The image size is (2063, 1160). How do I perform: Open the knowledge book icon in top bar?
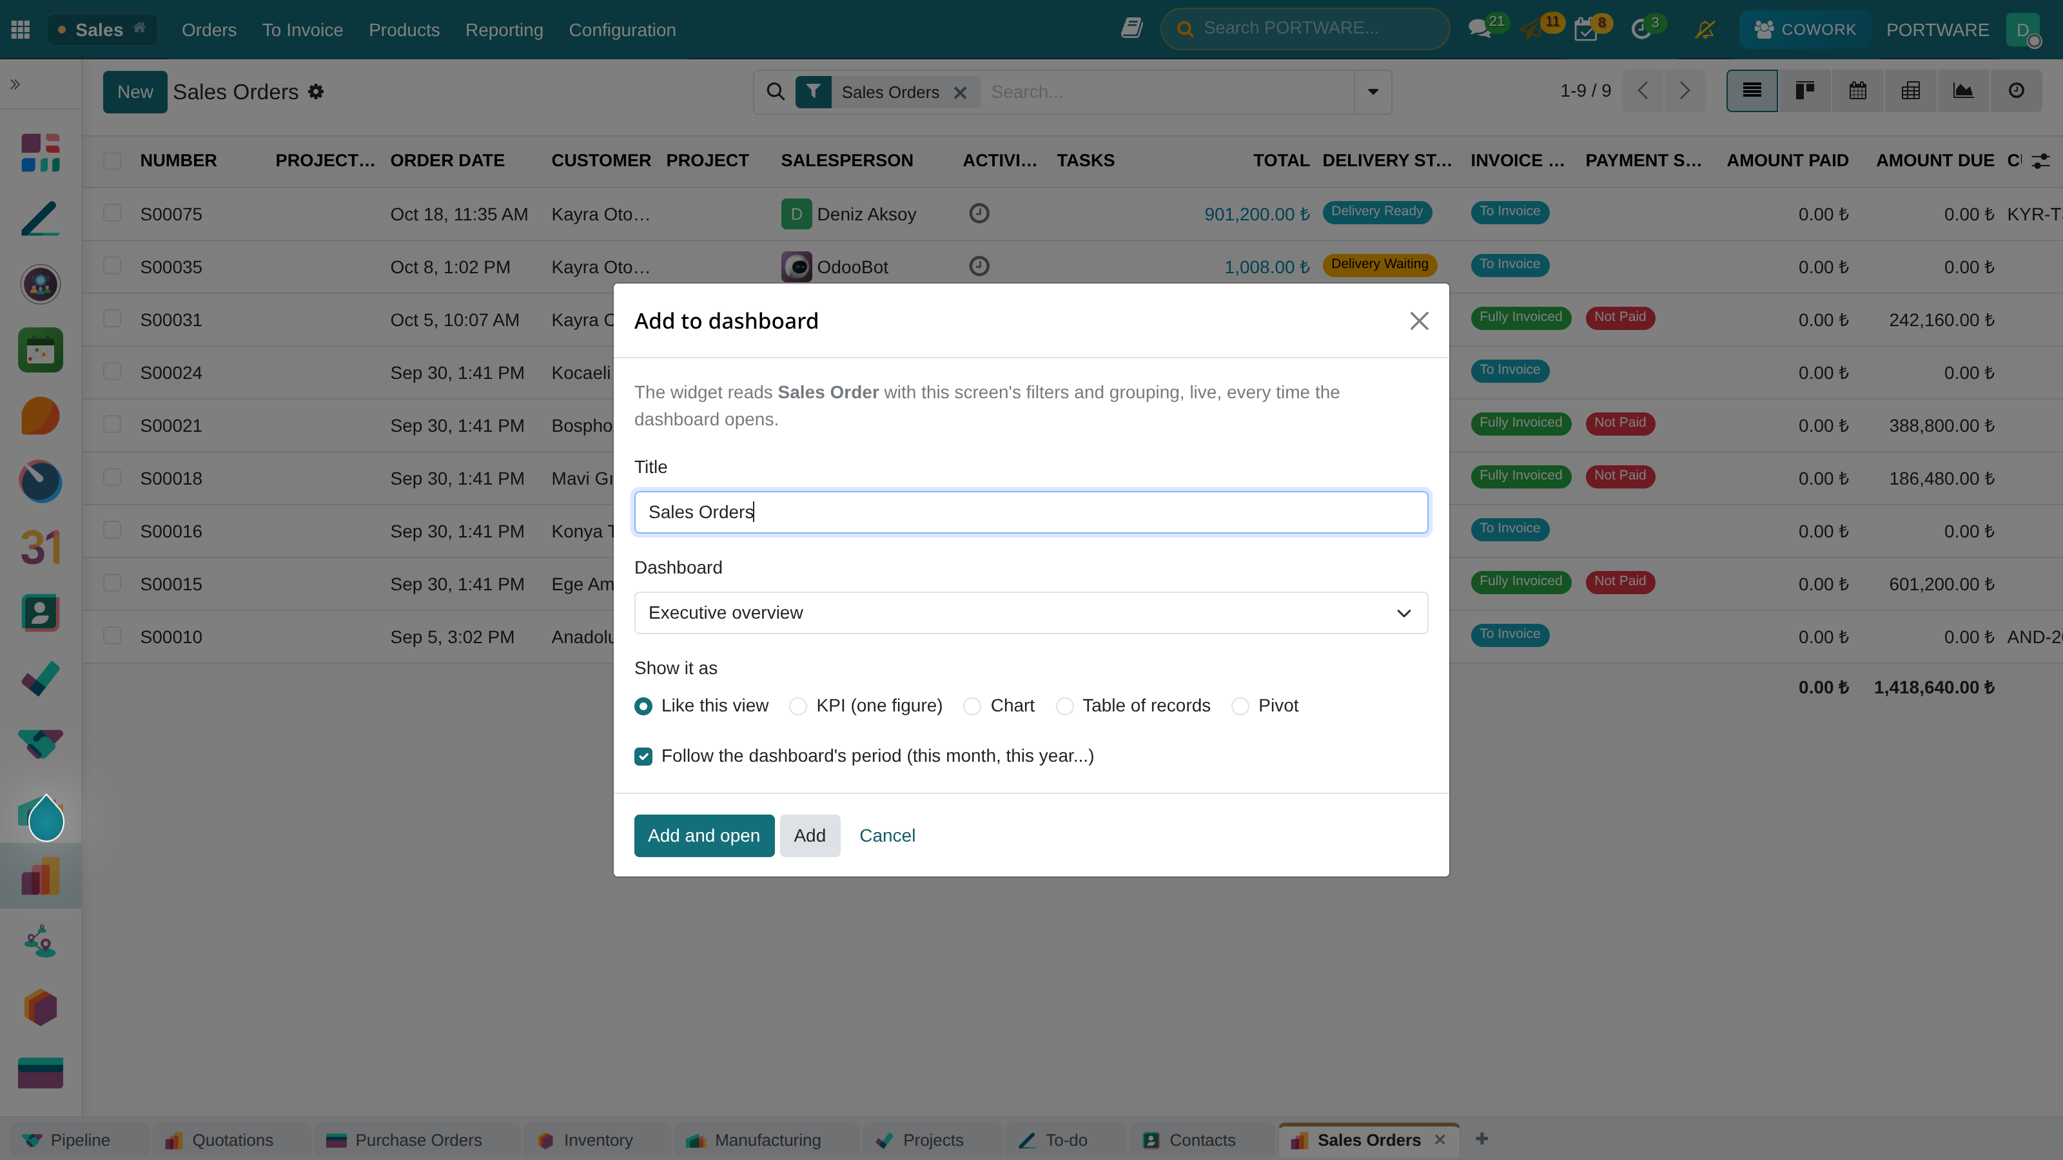pos(1131,29)
